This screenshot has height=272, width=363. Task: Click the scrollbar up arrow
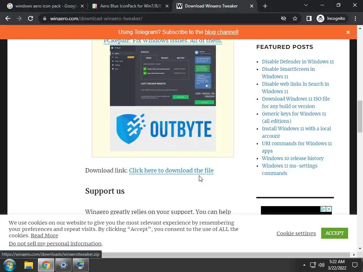point(360,28)
